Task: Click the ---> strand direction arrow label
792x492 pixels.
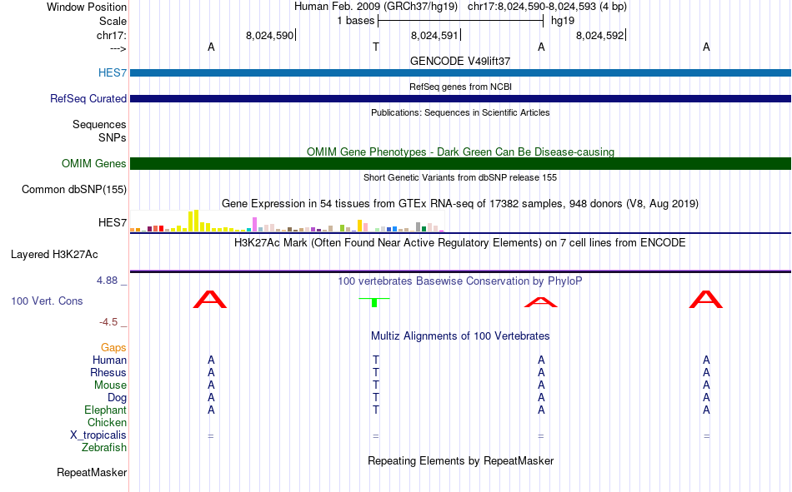Action: tap(118, 48)
